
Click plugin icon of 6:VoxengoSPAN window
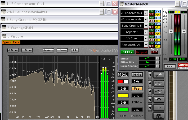pyautogui.click(x=4, y=27)
